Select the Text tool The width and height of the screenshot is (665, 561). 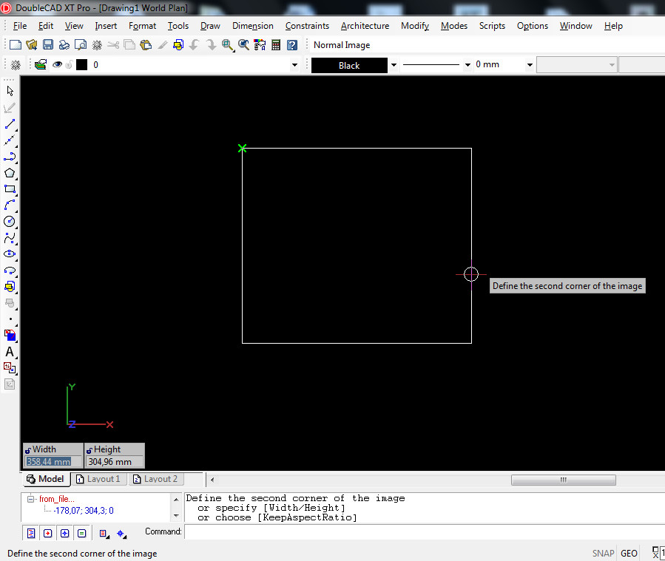[x=10, y=352]
